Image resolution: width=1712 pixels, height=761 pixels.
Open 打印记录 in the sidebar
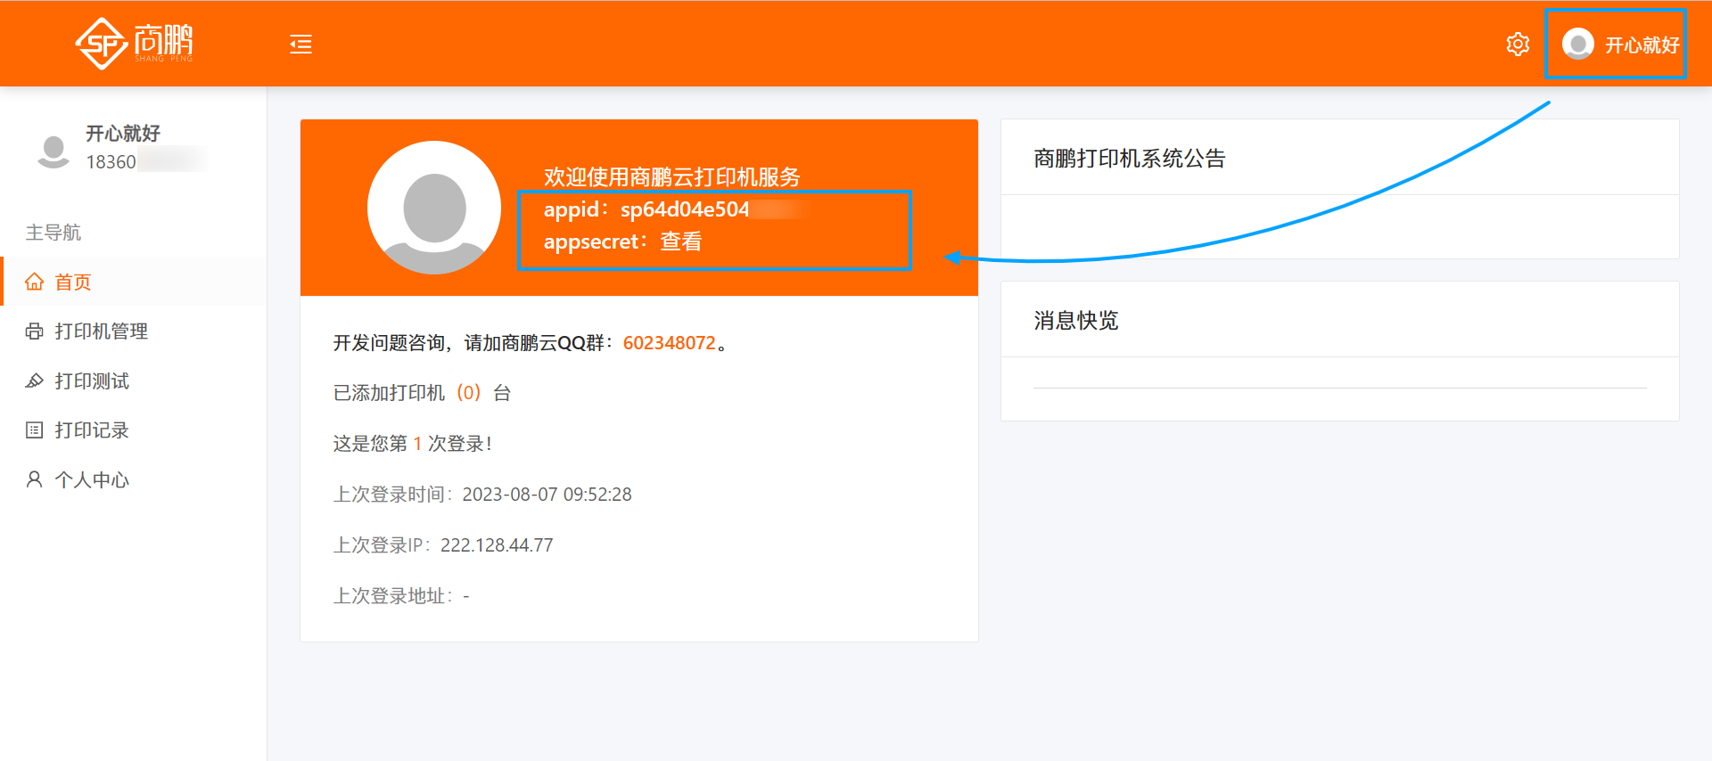point(91,430)
